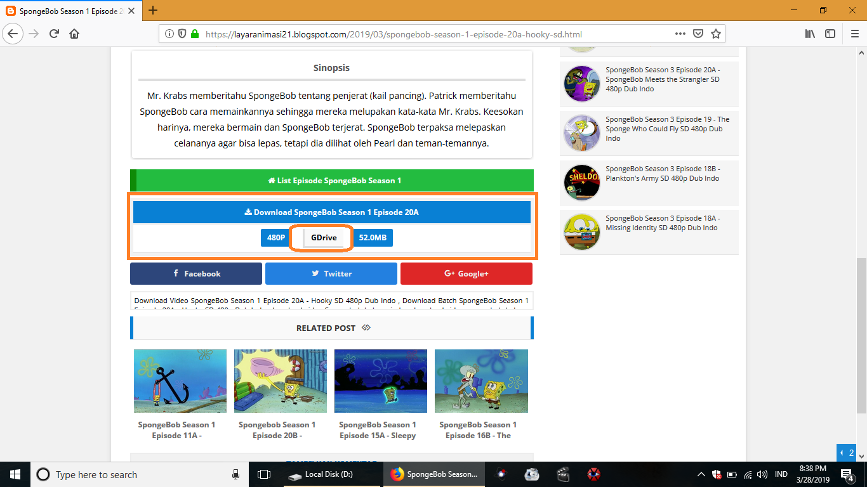Share the post on Facebook

(x=196, y=274)
